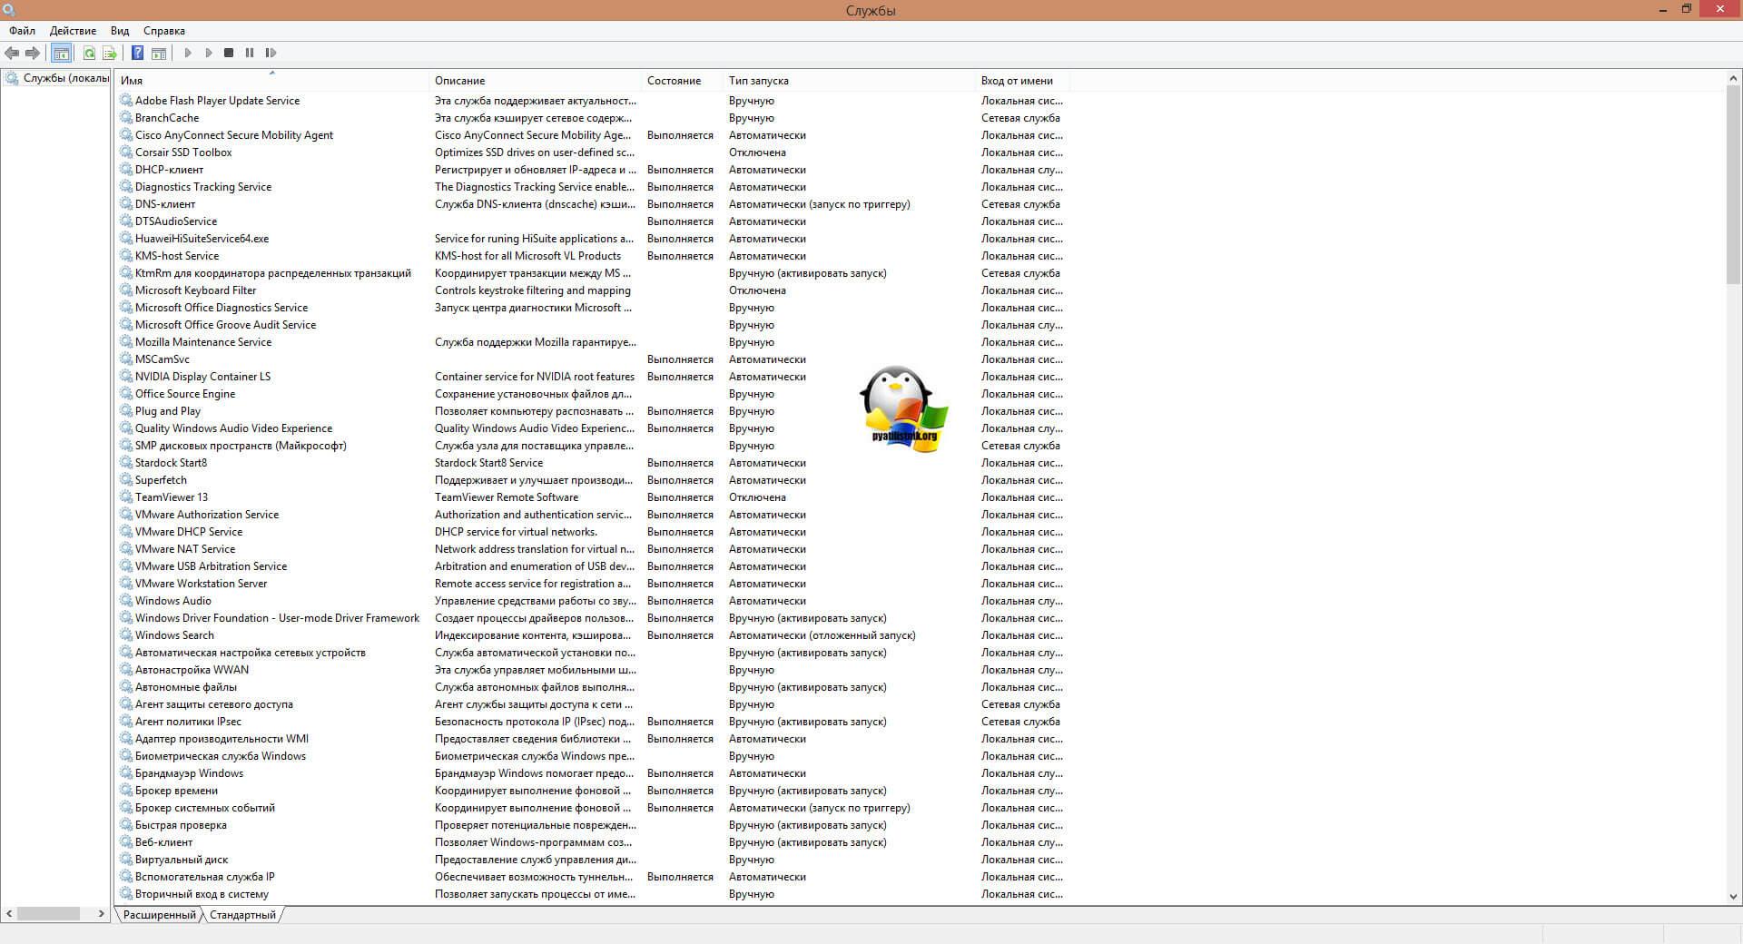The image size is (1743, 944).
Task: Toggle the show/hide console tree button
Action: tap(61, 53)
